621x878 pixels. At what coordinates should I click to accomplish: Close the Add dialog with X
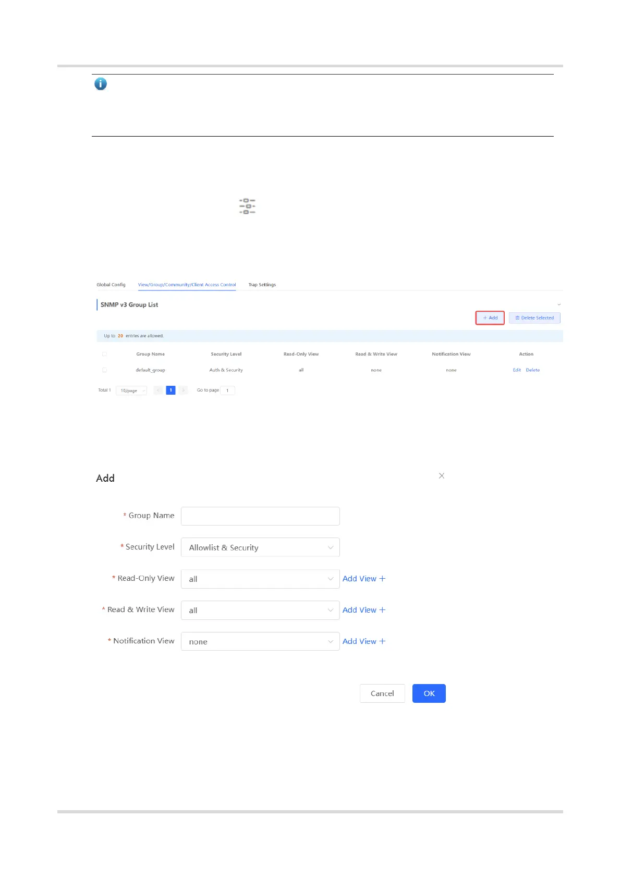(x=442, y=475)
